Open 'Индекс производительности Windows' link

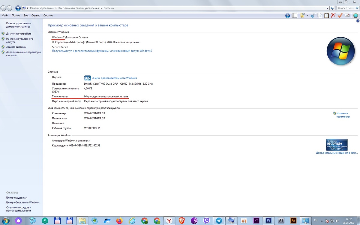(x=114, y=78)
